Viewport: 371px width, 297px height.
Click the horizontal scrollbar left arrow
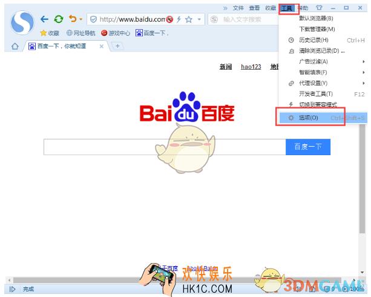(x=9, y=281)
